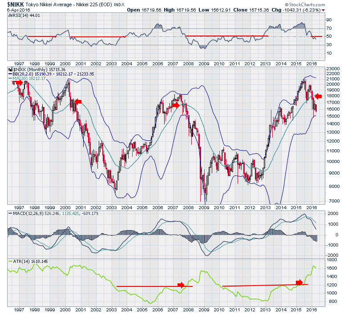Click the 70 level on RSI axis
Image resolution: width=347 pixels, height=314 pixels.
tap(329, 28)
